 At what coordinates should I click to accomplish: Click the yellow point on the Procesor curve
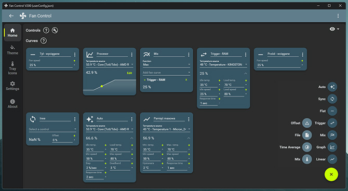pos(102,86)
